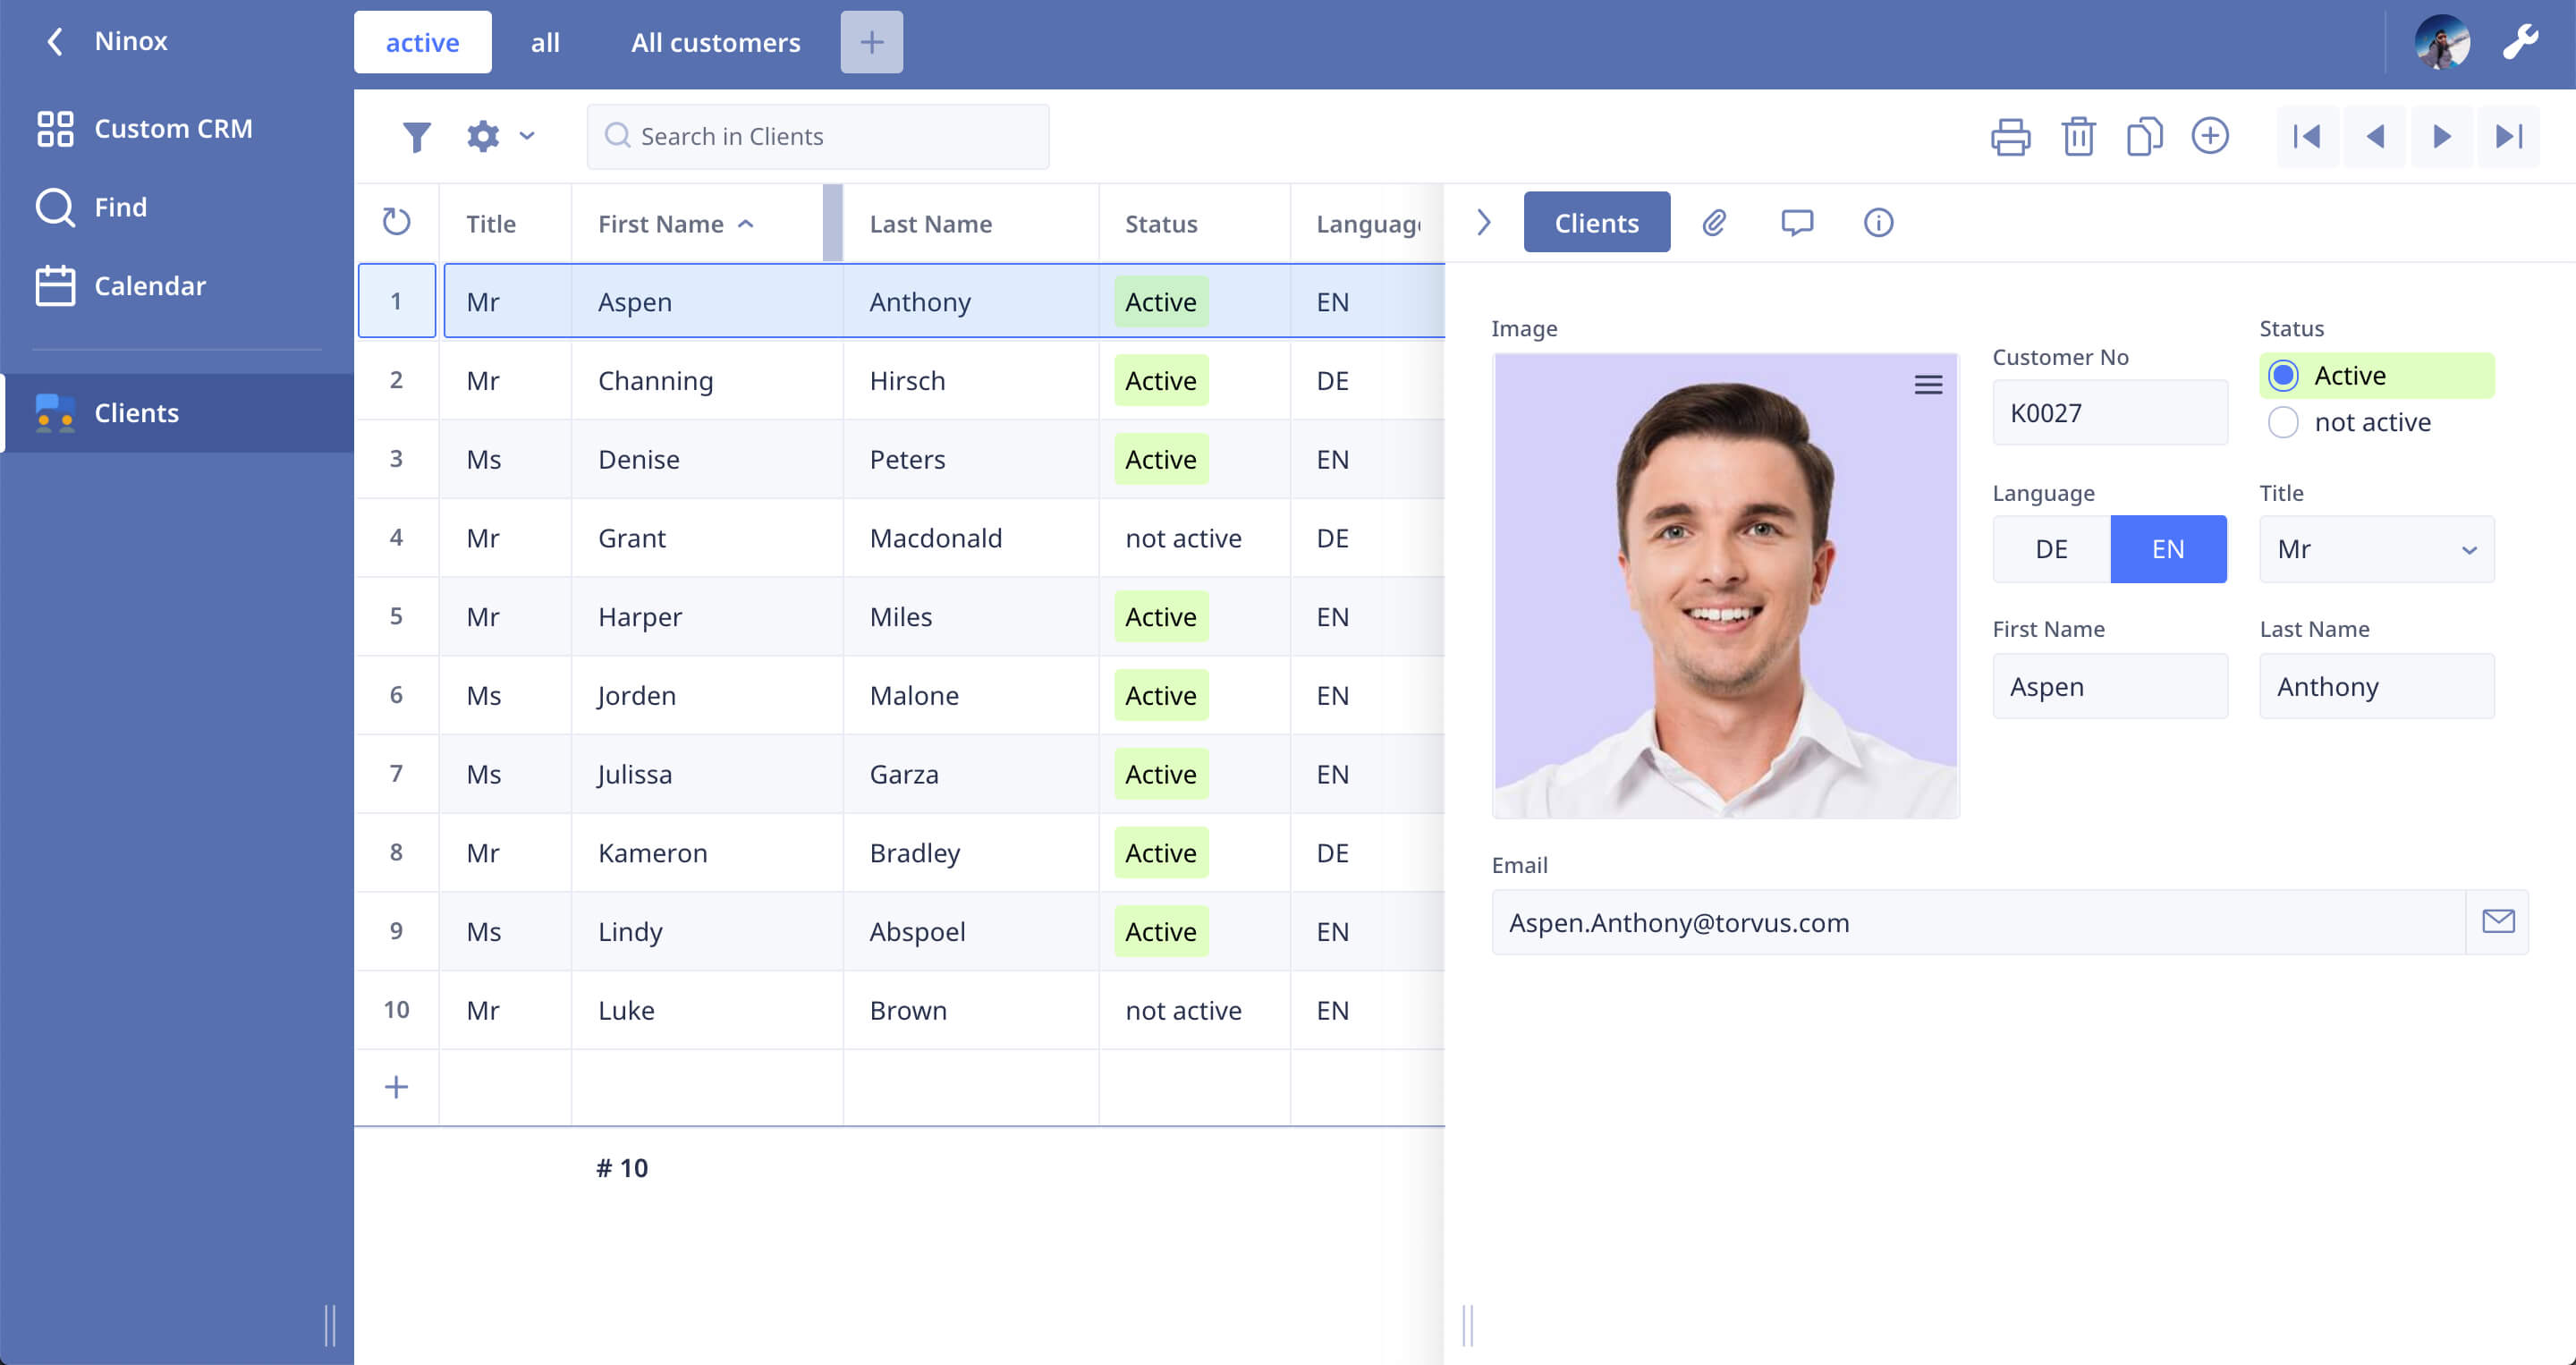Open the Language column header

point(1367,223)
